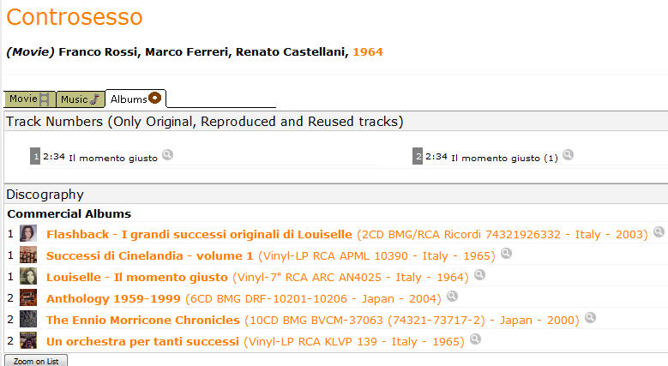
Task: Open the 1964 year link
Action: click(x=368, y=52)
